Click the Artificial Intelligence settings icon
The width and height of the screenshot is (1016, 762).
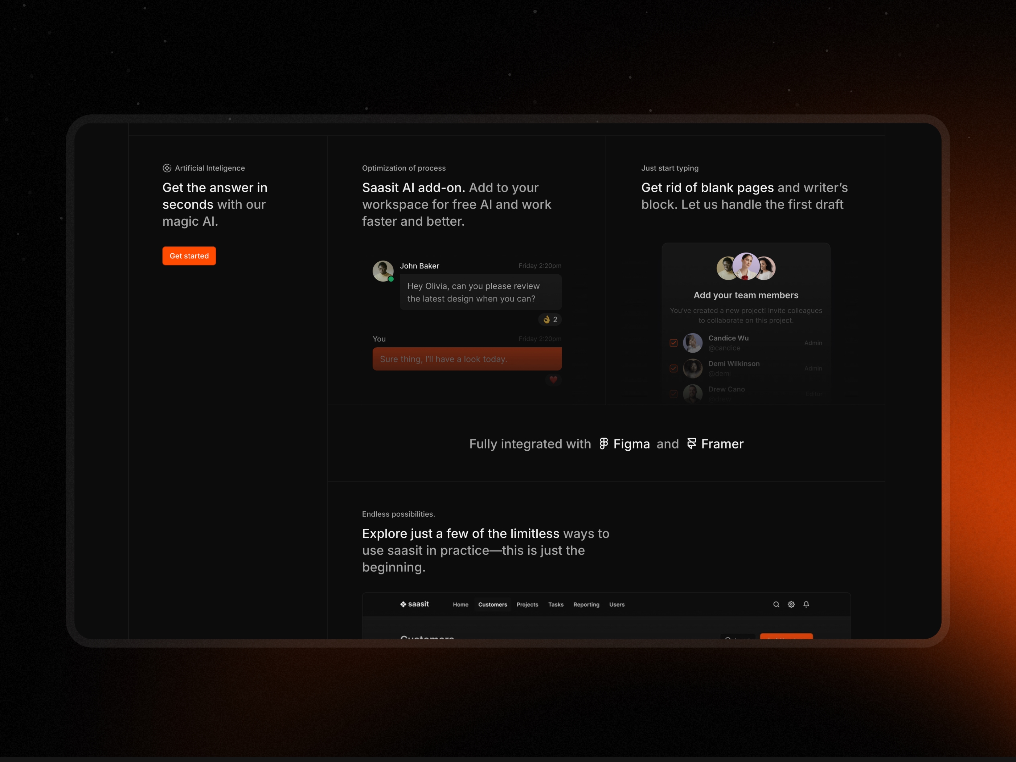pos(167,168)
